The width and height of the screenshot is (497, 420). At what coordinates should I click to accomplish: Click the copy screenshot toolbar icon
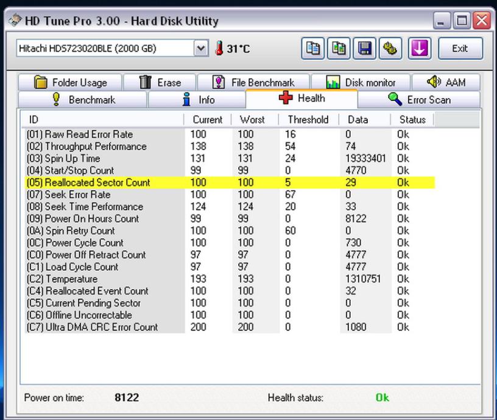pos(339,49)
